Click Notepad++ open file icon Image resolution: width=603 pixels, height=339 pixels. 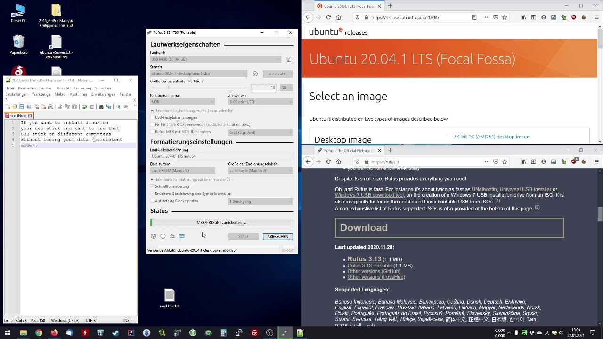click(14, 107)
